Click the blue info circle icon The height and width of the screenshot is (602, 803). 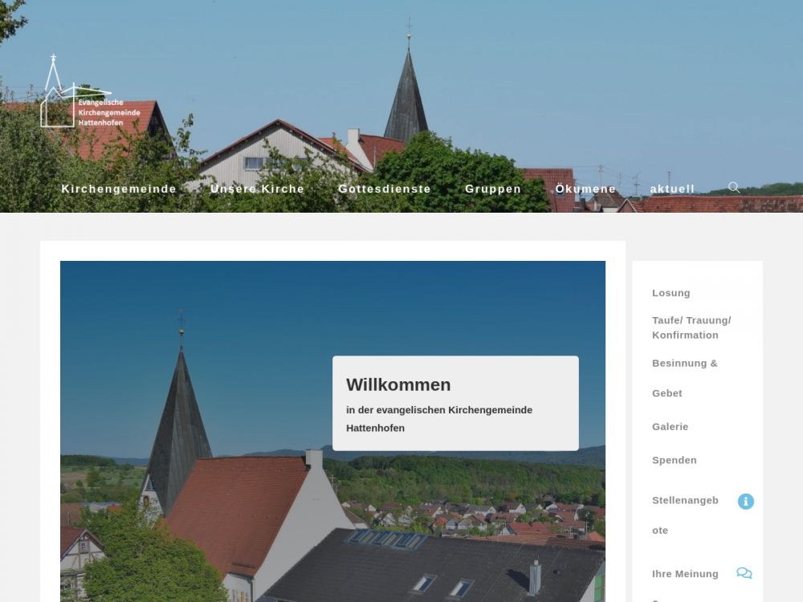click(745, 502)
